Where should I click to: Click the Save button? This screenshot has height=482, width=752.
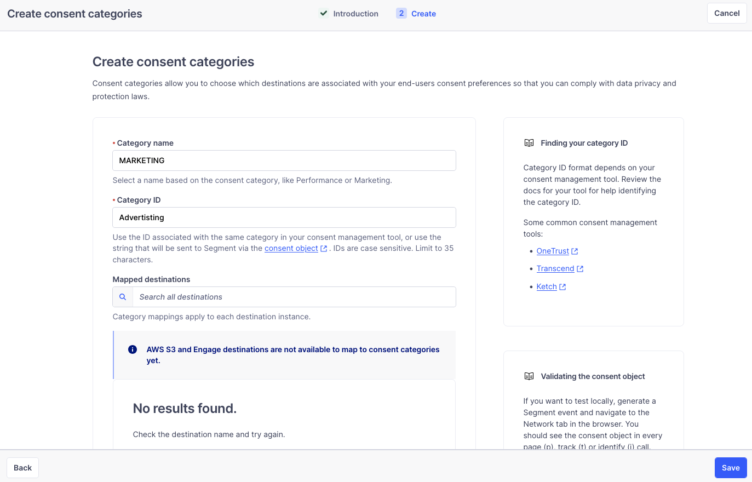731,468
